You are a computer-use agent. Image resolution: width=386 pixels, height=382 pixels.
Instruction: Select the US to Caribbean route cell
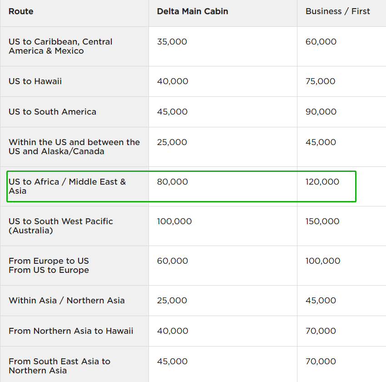click(60, 46)
